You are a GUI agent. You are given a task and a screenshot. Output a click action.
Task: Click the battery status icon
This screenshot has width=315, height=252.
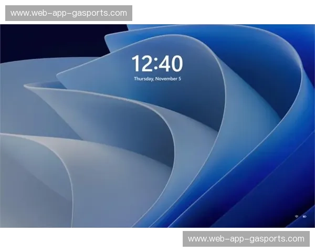point(304,216)
